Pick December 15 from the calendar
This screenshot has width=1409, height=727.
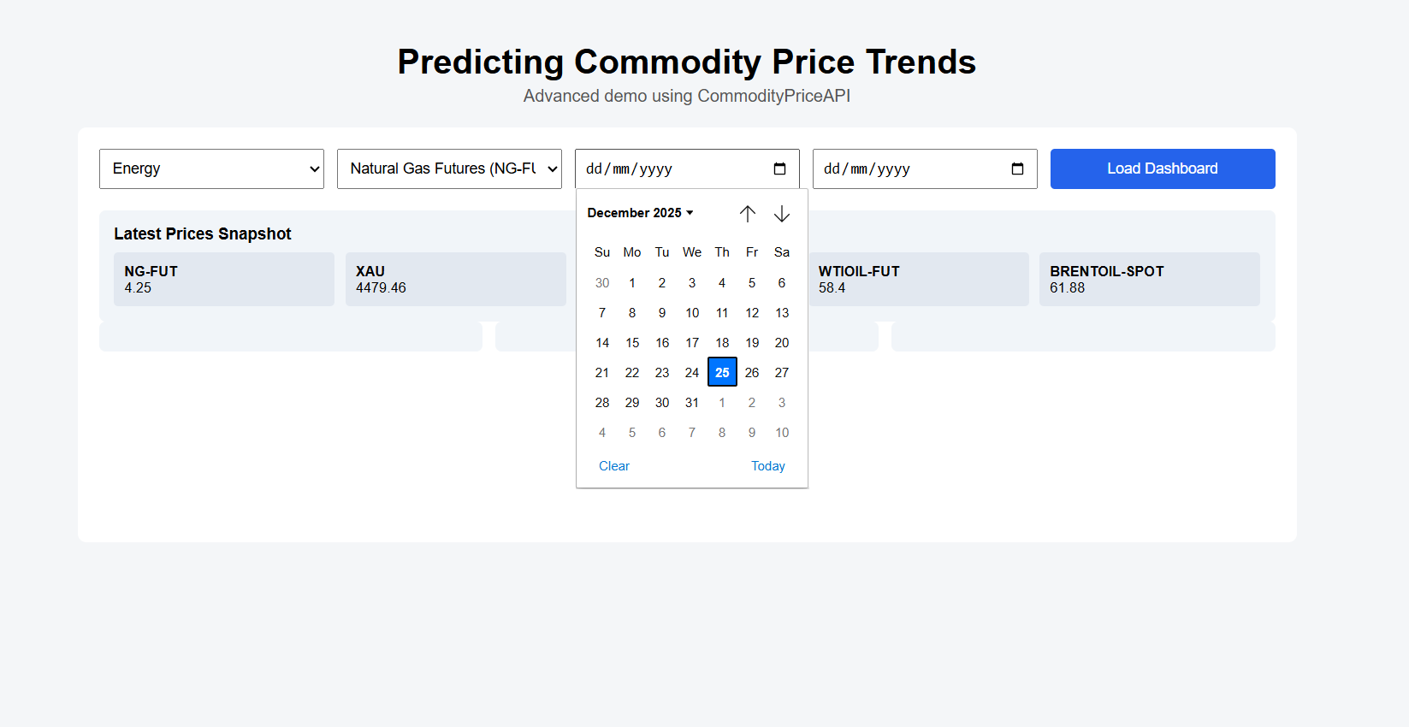(x=632, y=343)
